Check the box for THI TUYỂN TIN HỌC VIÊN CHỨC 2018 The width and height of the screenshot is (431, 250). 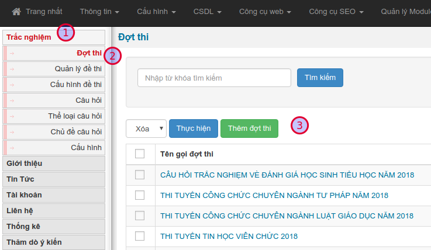tap(140, 236)
